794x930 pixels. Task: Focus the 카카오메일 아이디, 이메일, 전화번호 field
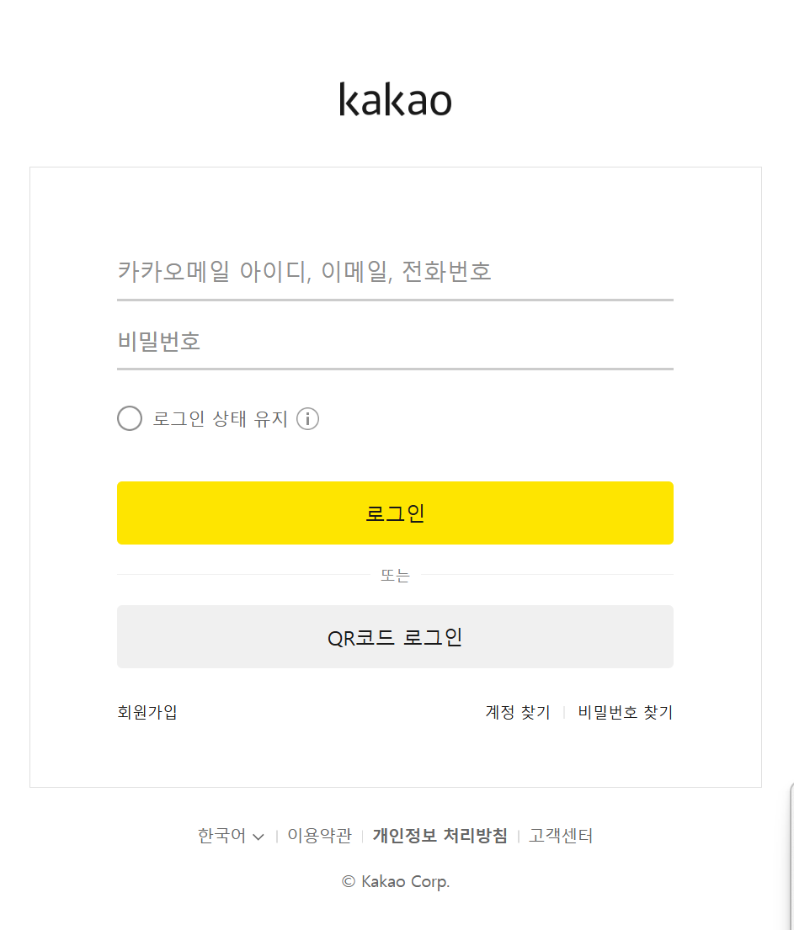pos(395,272)
